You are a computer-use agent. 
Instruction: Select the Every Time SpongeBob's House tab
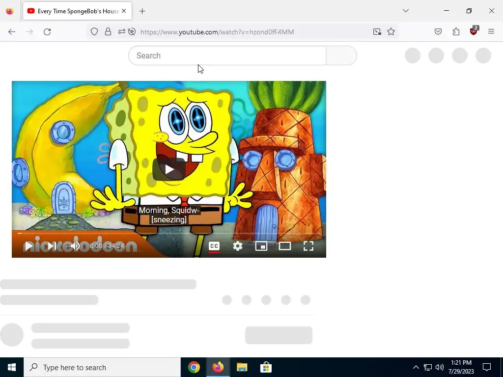tap(77, 11)
